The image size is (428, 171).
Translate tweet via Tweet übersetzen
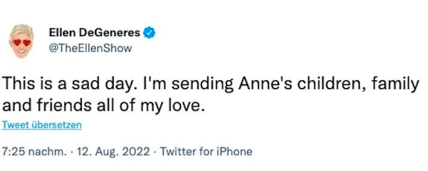pyautogui.click(x=42, y=125)
